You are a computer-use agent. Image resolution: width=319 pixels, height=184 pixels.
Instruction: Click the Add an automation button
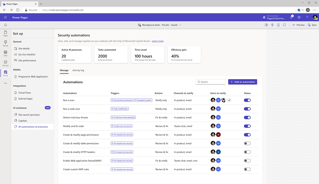point(243,82)
